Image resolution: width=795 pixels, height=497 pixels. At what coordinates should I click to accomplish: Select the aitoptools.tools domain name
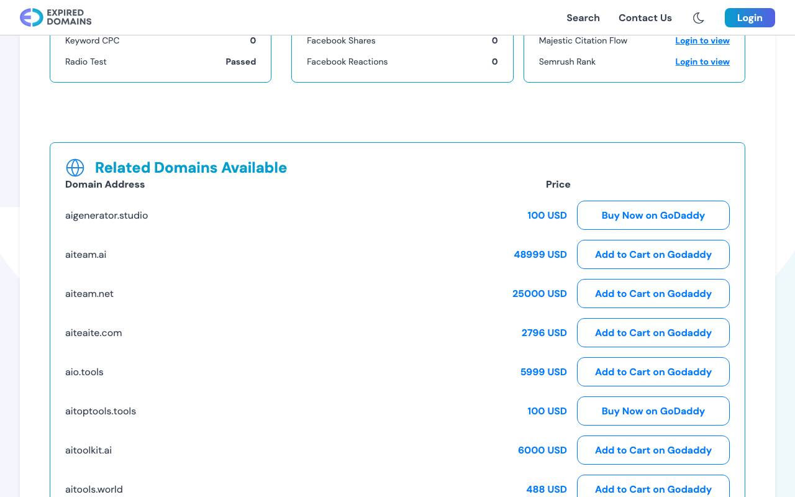click(x=101, y=411)
